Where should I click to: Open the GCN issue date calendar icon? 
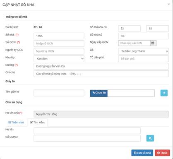[x=153, y=43]
